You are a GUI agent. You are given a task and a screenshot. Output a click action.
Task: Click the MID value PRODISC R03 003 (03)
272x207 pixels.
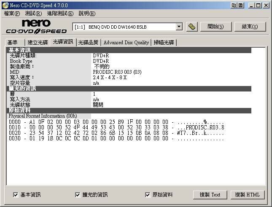tap(117, 72)
